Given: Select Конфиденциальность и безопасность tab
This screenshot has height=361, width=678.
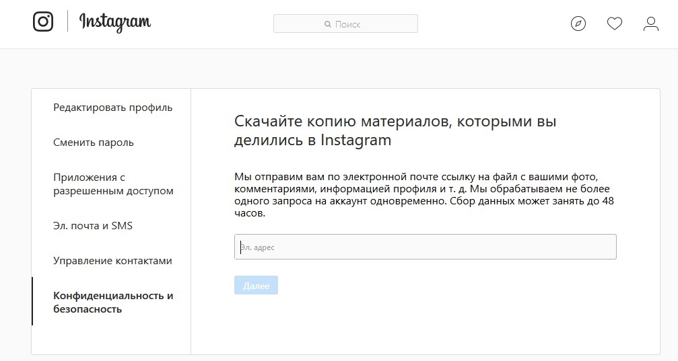Looking at the screenshot, I should pos(113,303).
